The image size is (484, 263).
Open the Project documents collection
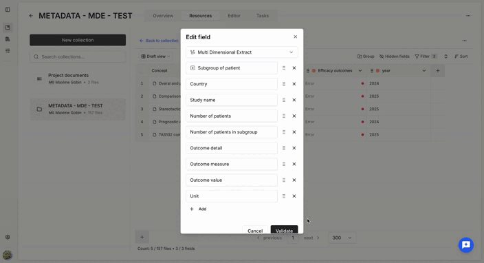point(78,78)
